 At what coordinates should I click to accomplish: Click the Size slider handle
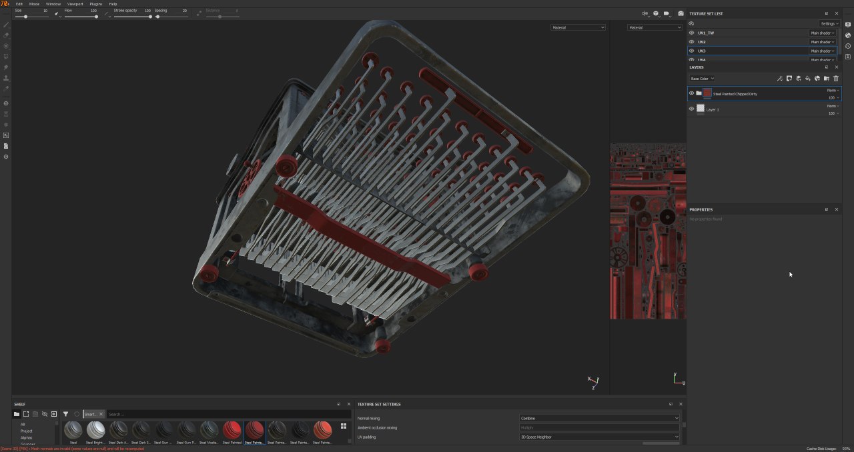25,17
